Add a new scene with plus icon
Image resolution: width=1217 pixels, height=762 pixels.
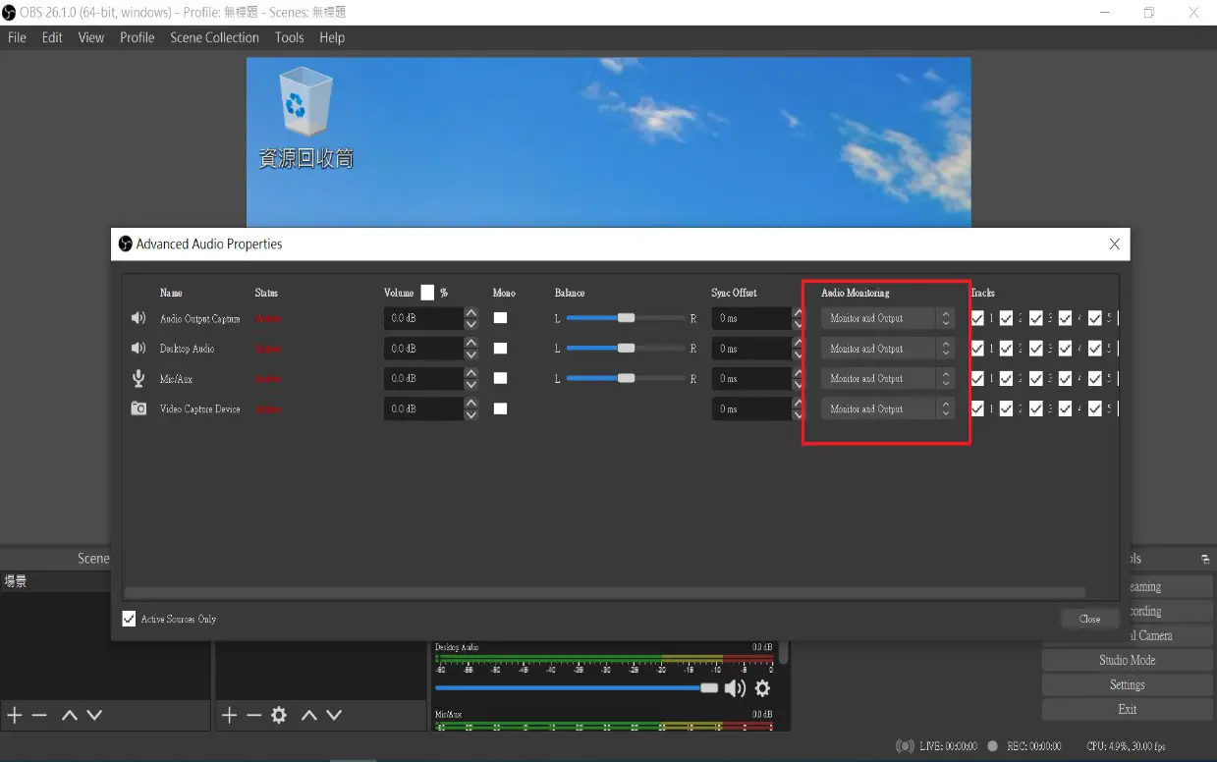pos(15,715)
